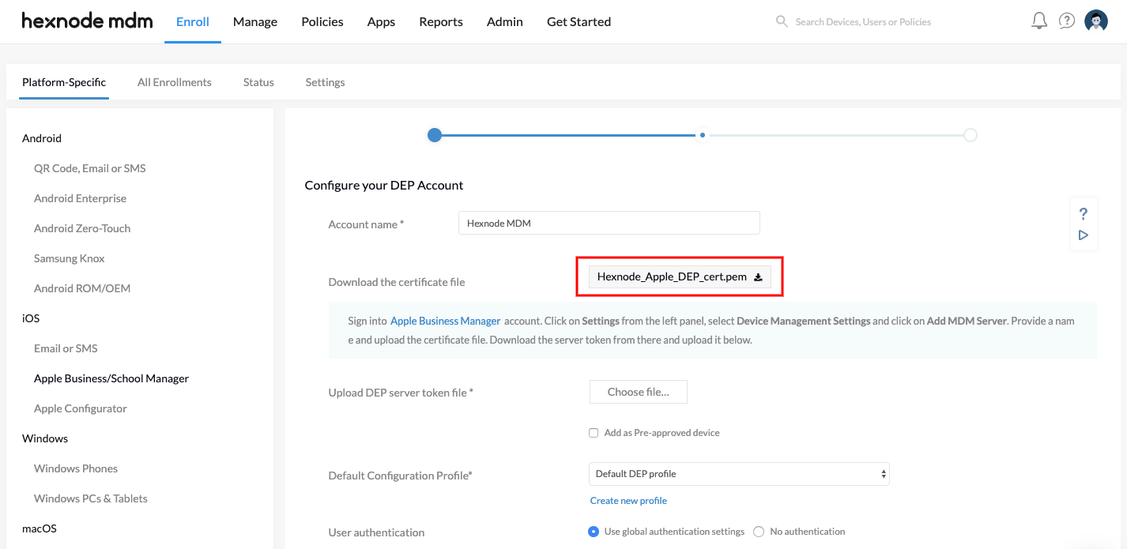The width and height of the screenshot is (1127, 549).
Task: Open the Admin menu
Action: (505, 22)
